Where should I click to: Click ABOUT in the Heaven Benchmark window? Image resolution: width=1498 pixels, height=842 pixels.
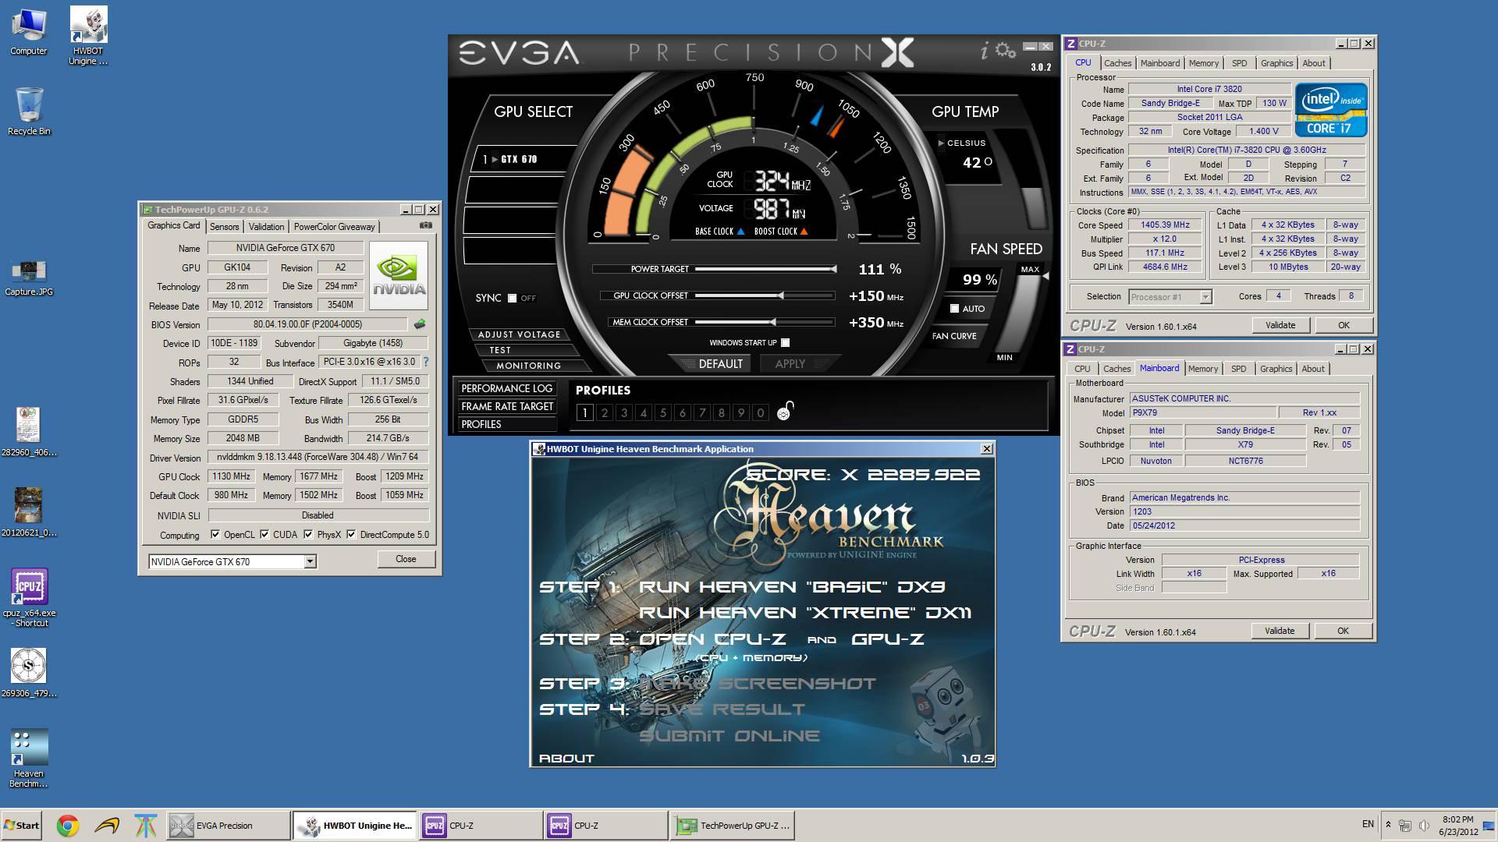pyautogui.click(x=566, y=758)
